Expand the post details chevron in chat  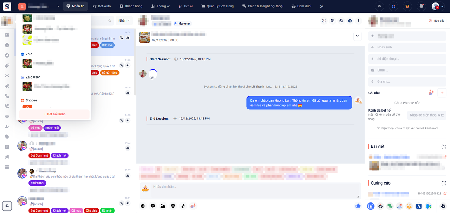point(358,36)
